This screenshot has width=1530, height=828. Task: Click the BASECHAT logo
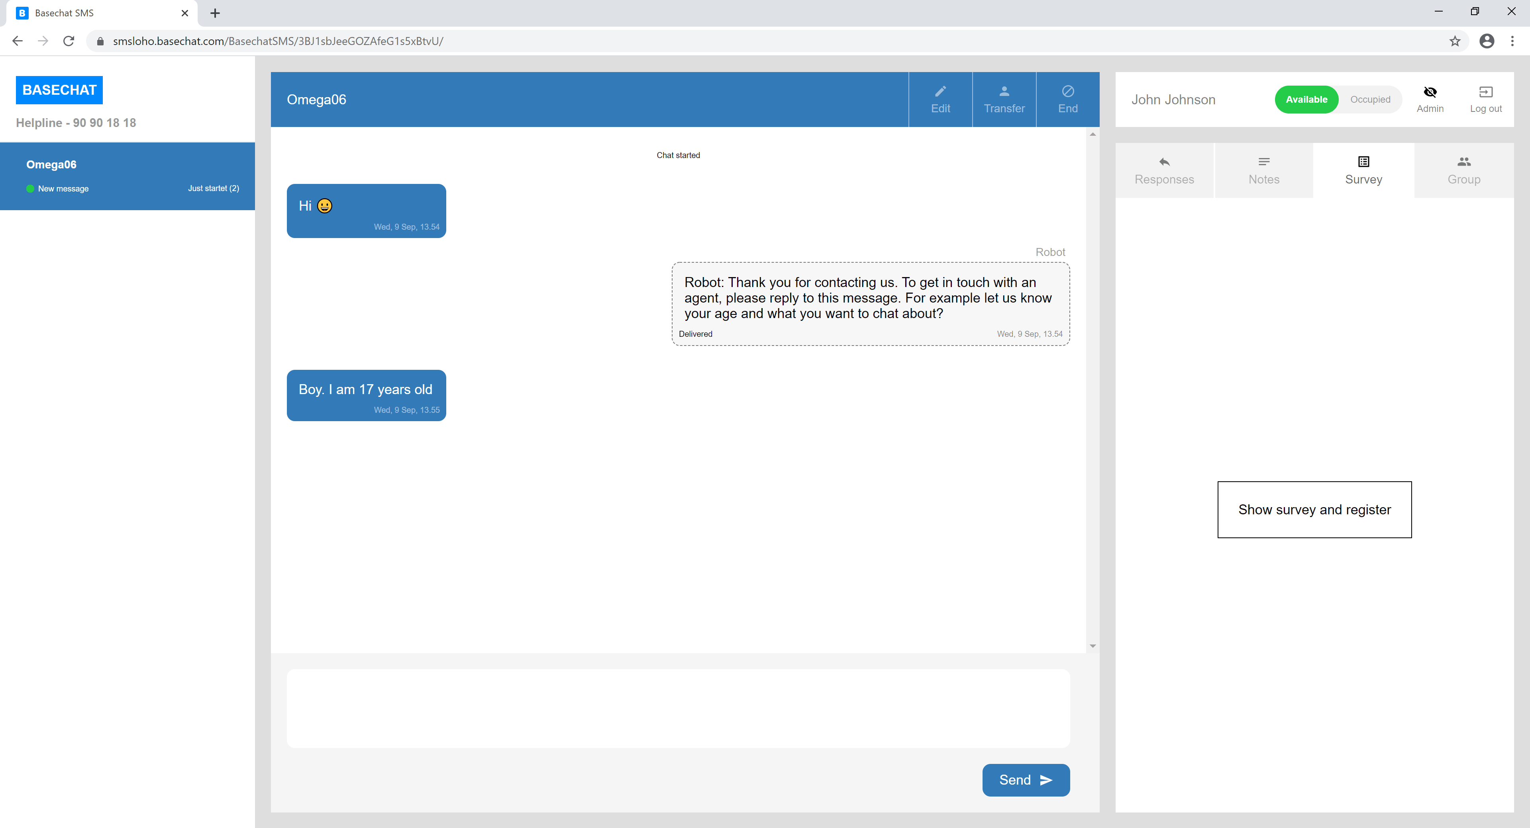pyautogui.click(x=59, y=90)
